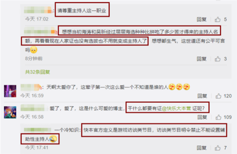Open blurred username of the 天啊太爱你了 comment
Viewport: 237px width, 154px height.
pyautogui.click(x=31, y=87)
